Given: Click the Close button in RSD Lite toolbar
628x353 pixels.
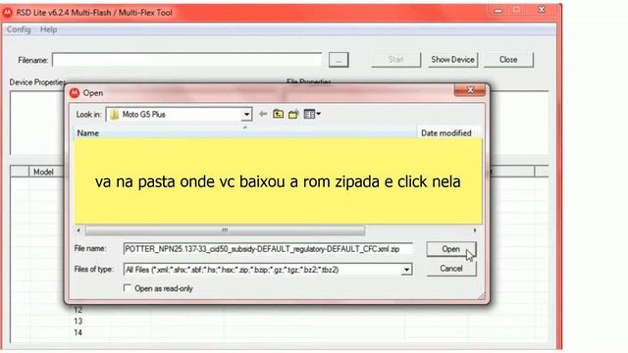Looking at the screenshot, I should click(x=508, y=60).
